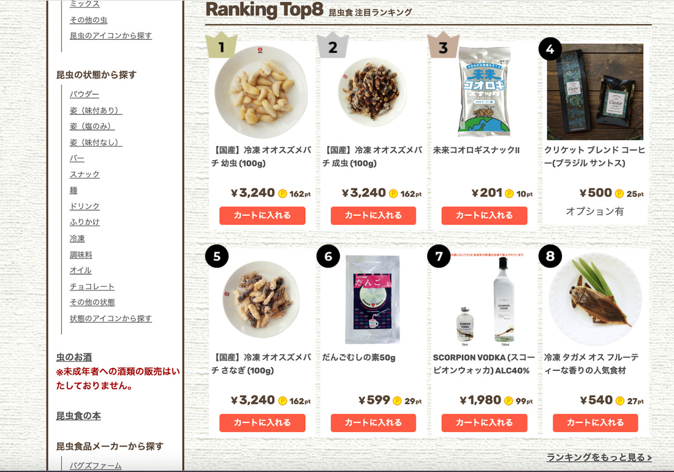
Task: Click the silver crown rank 2 badge
Action: click(333, 45)
